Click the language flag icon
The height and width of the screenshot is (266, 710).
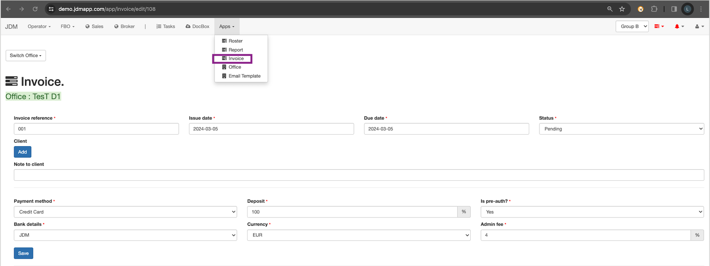click(658, 26)
